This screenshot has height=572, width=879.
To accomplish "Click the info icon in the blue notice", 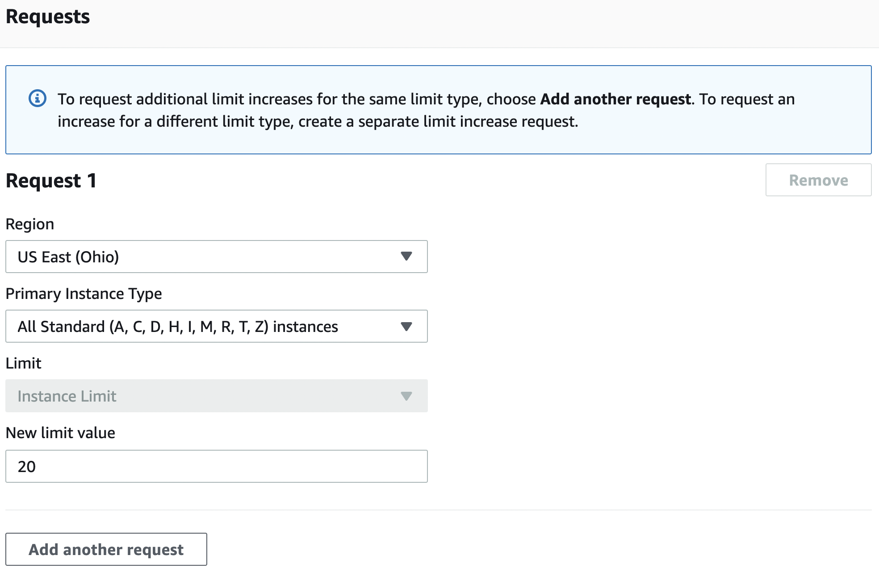I will pos(38,98).
